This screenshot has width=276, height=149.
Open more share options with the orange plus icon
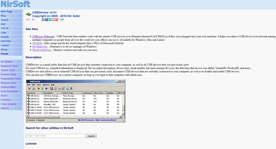57,20
